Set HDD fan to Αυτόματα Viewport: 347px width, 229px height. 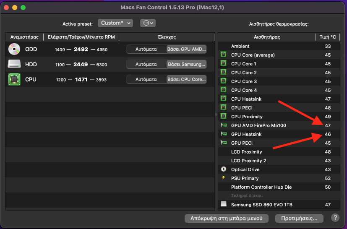pos(146,64)
